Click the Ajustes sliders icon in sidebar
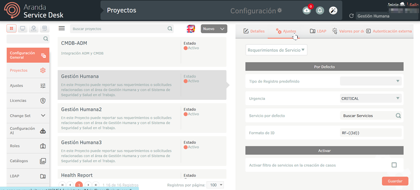Image resolution: width=420 pixels, height=190 pixels. [x=43, y=86]
